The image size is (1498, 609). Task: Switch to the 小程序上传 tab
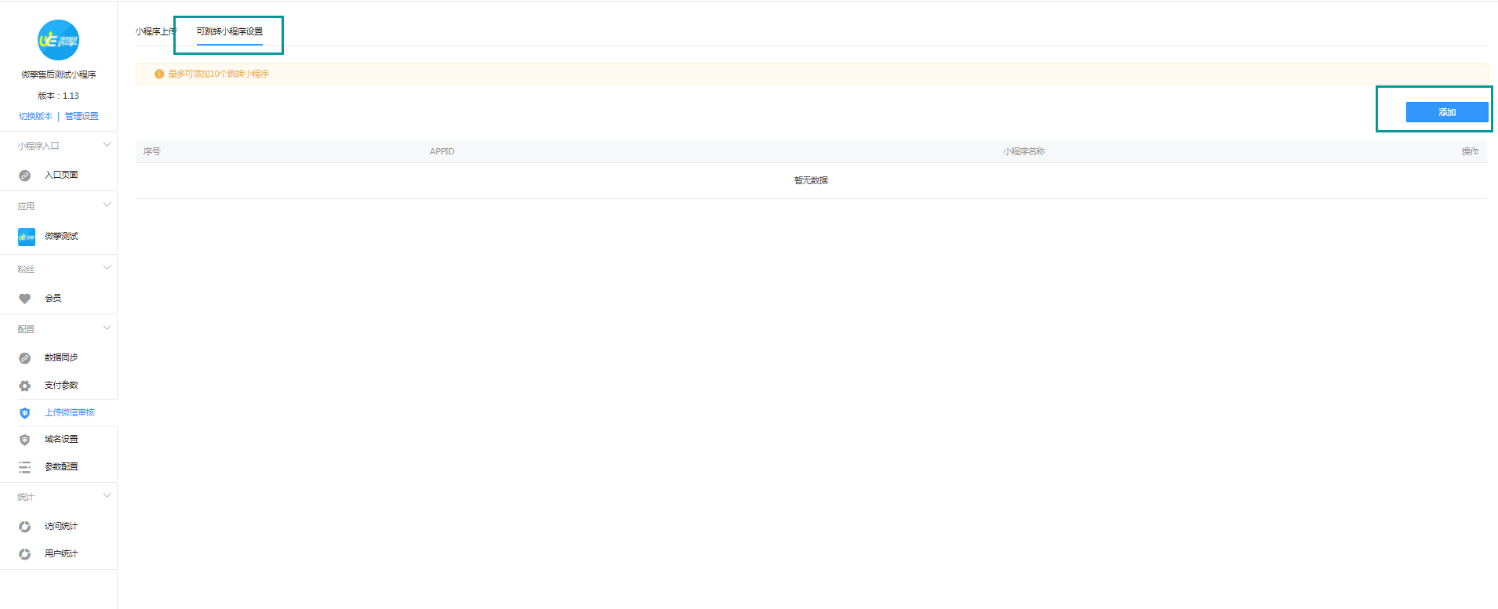(155, 31)
